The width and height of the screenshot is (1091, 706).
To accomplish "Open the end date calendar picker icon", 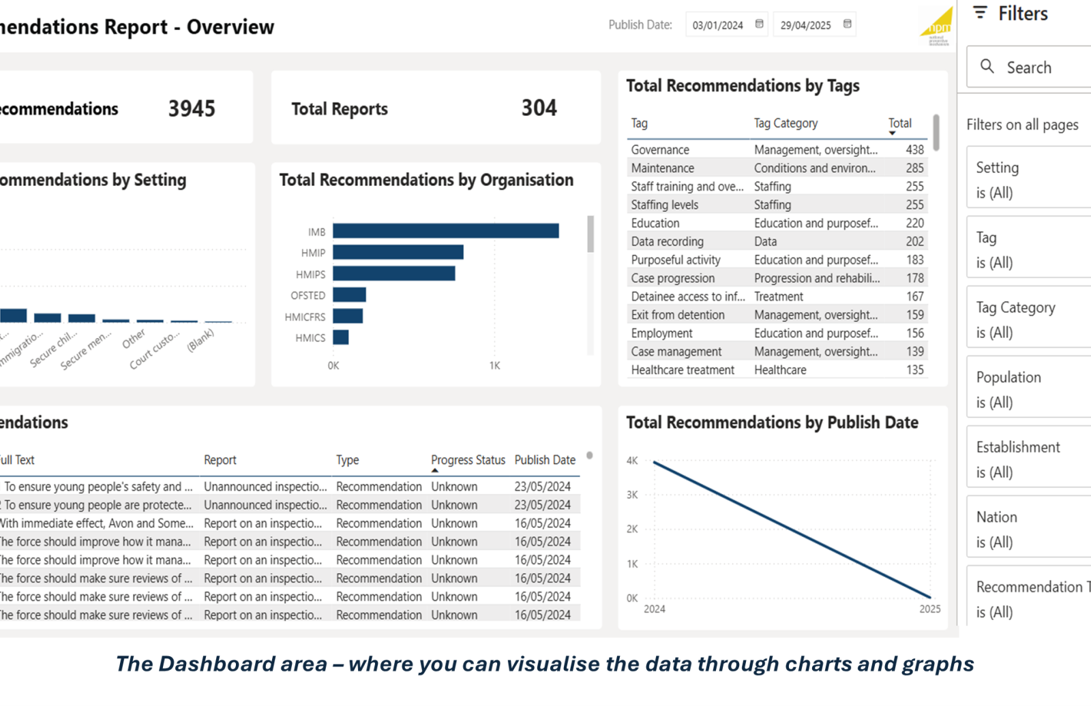I will tap(847, 25).
